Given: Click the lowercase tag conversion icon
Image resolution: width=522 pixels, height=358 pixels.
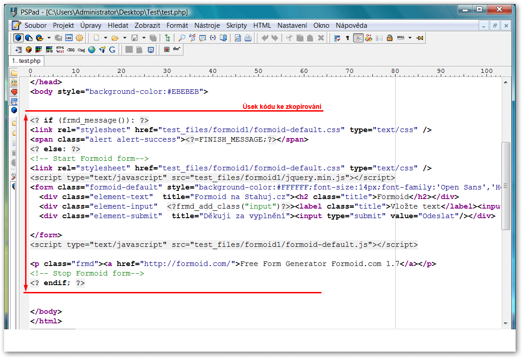Looking at the screenshot, I should (81, 50).
